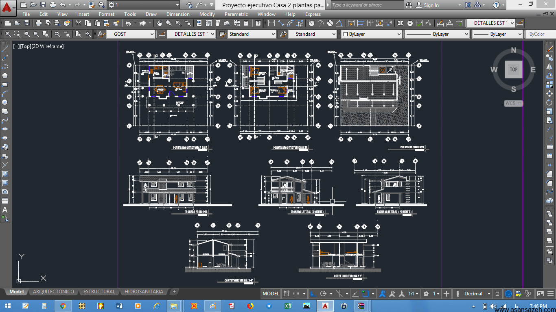
Task: Open the GOST text style dropdown
Action: pyautogui.click(x=131, y=34)
